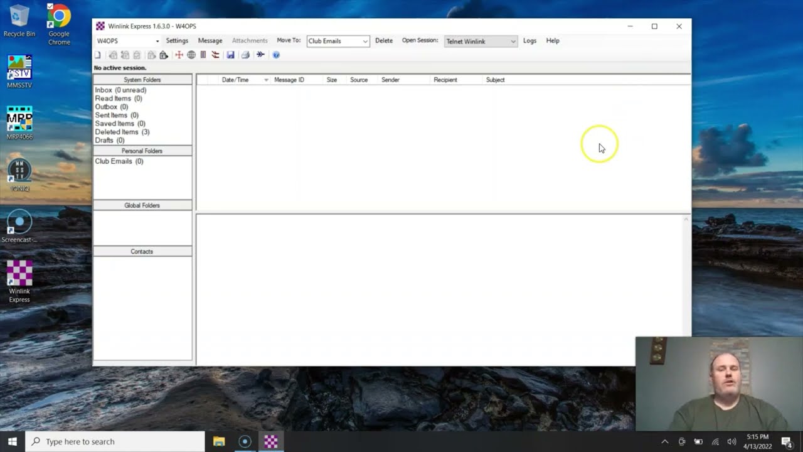Open the Telnet Winlink session dropdown
This screenshot has height=452, width=803.
tap(513, 41)
